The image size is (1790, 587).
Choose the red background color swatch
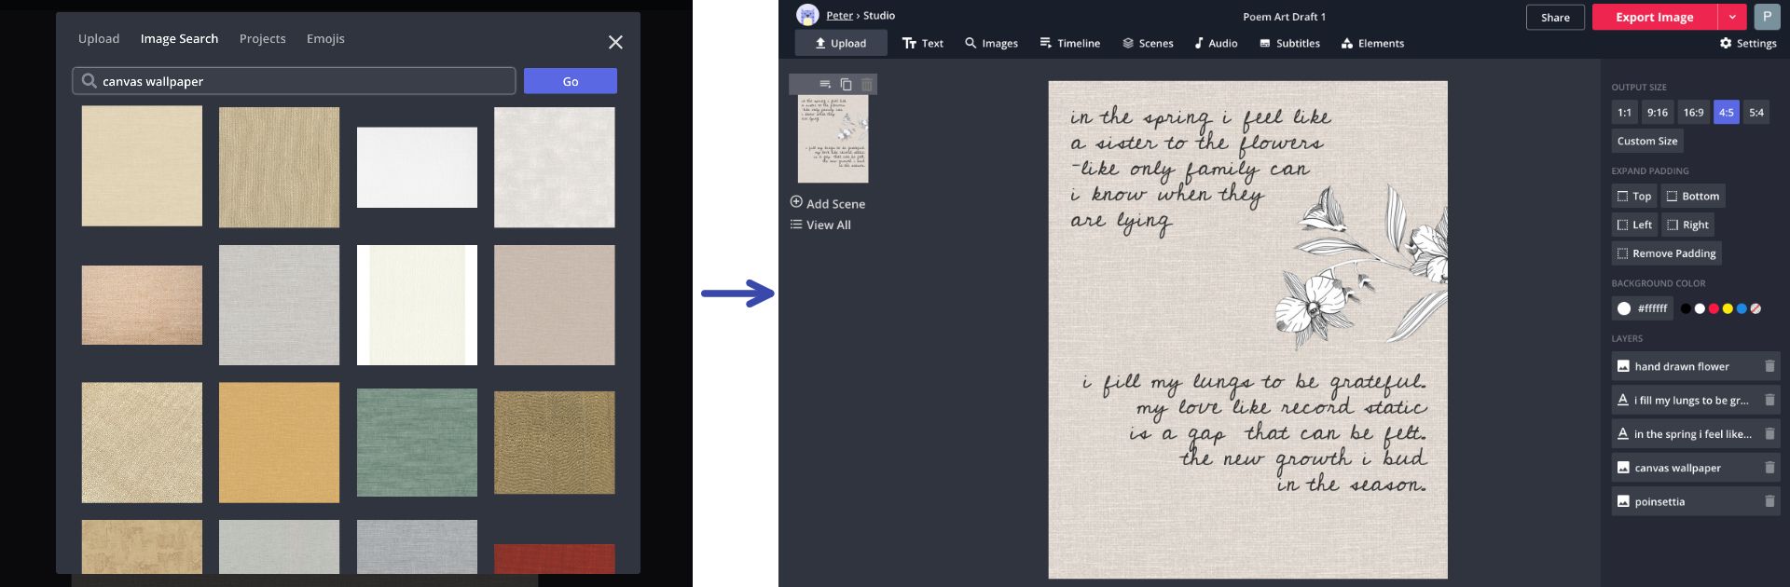point(1714,308)
